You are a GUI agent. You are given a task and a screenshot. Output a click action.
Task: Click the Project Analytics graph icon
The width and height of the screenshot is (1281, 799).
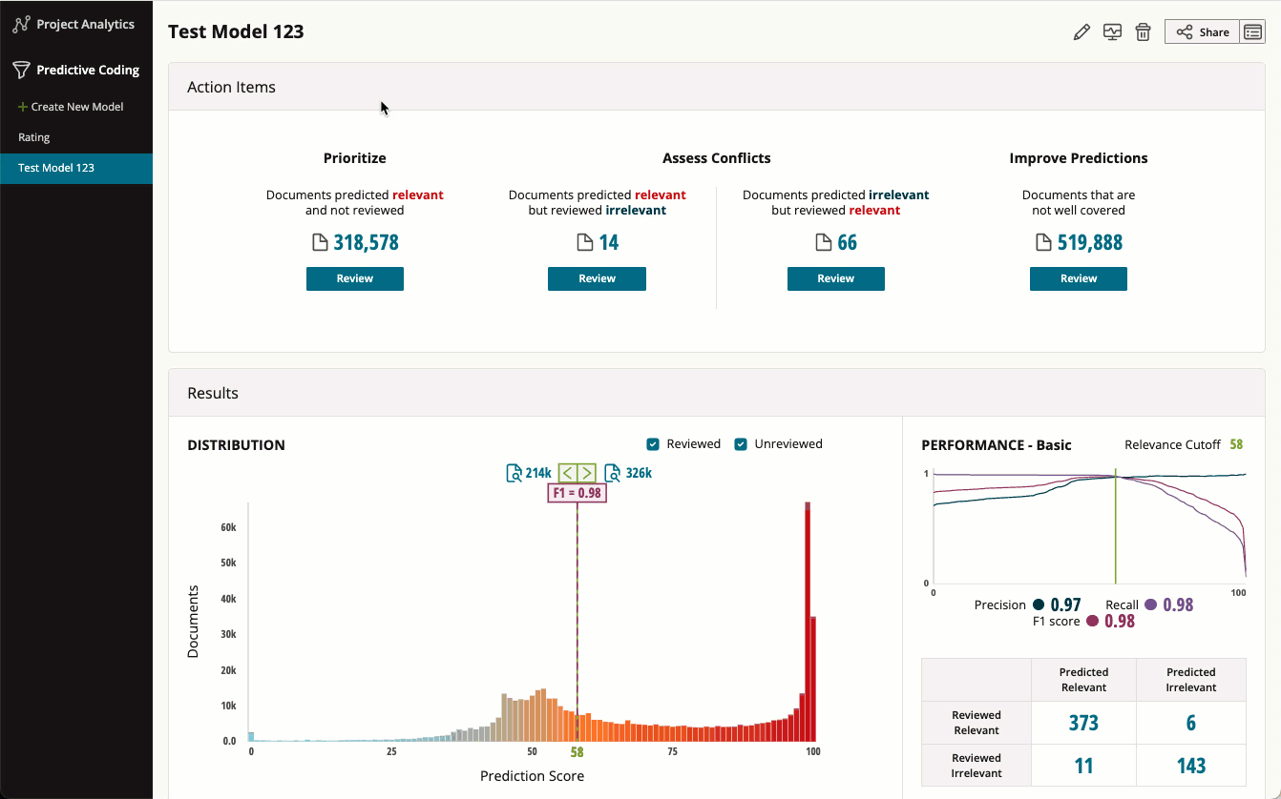[21, 25]
